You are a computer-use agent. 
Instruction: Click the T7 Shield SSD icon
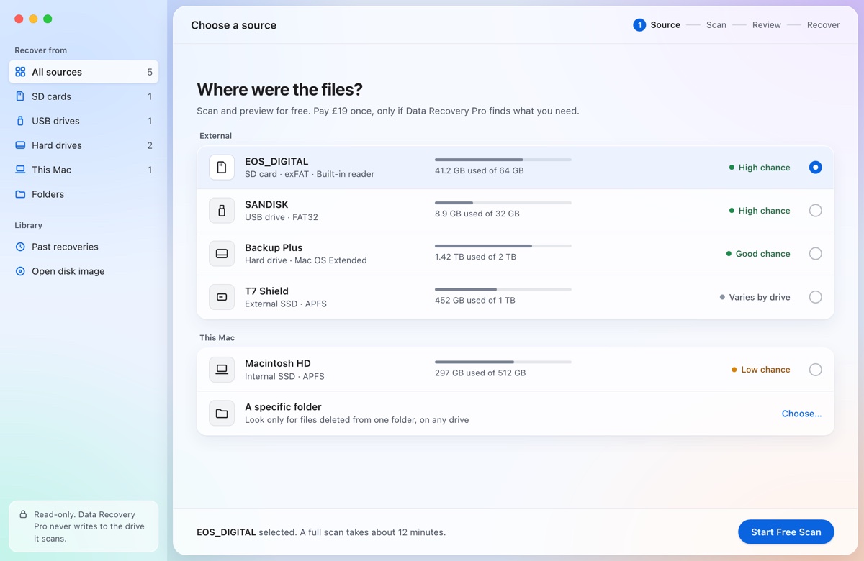(x=222, y=297)
